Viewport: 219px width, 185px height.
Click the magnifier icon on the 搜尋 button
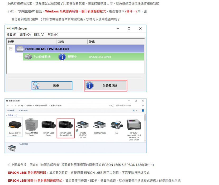tap(36, 86)
